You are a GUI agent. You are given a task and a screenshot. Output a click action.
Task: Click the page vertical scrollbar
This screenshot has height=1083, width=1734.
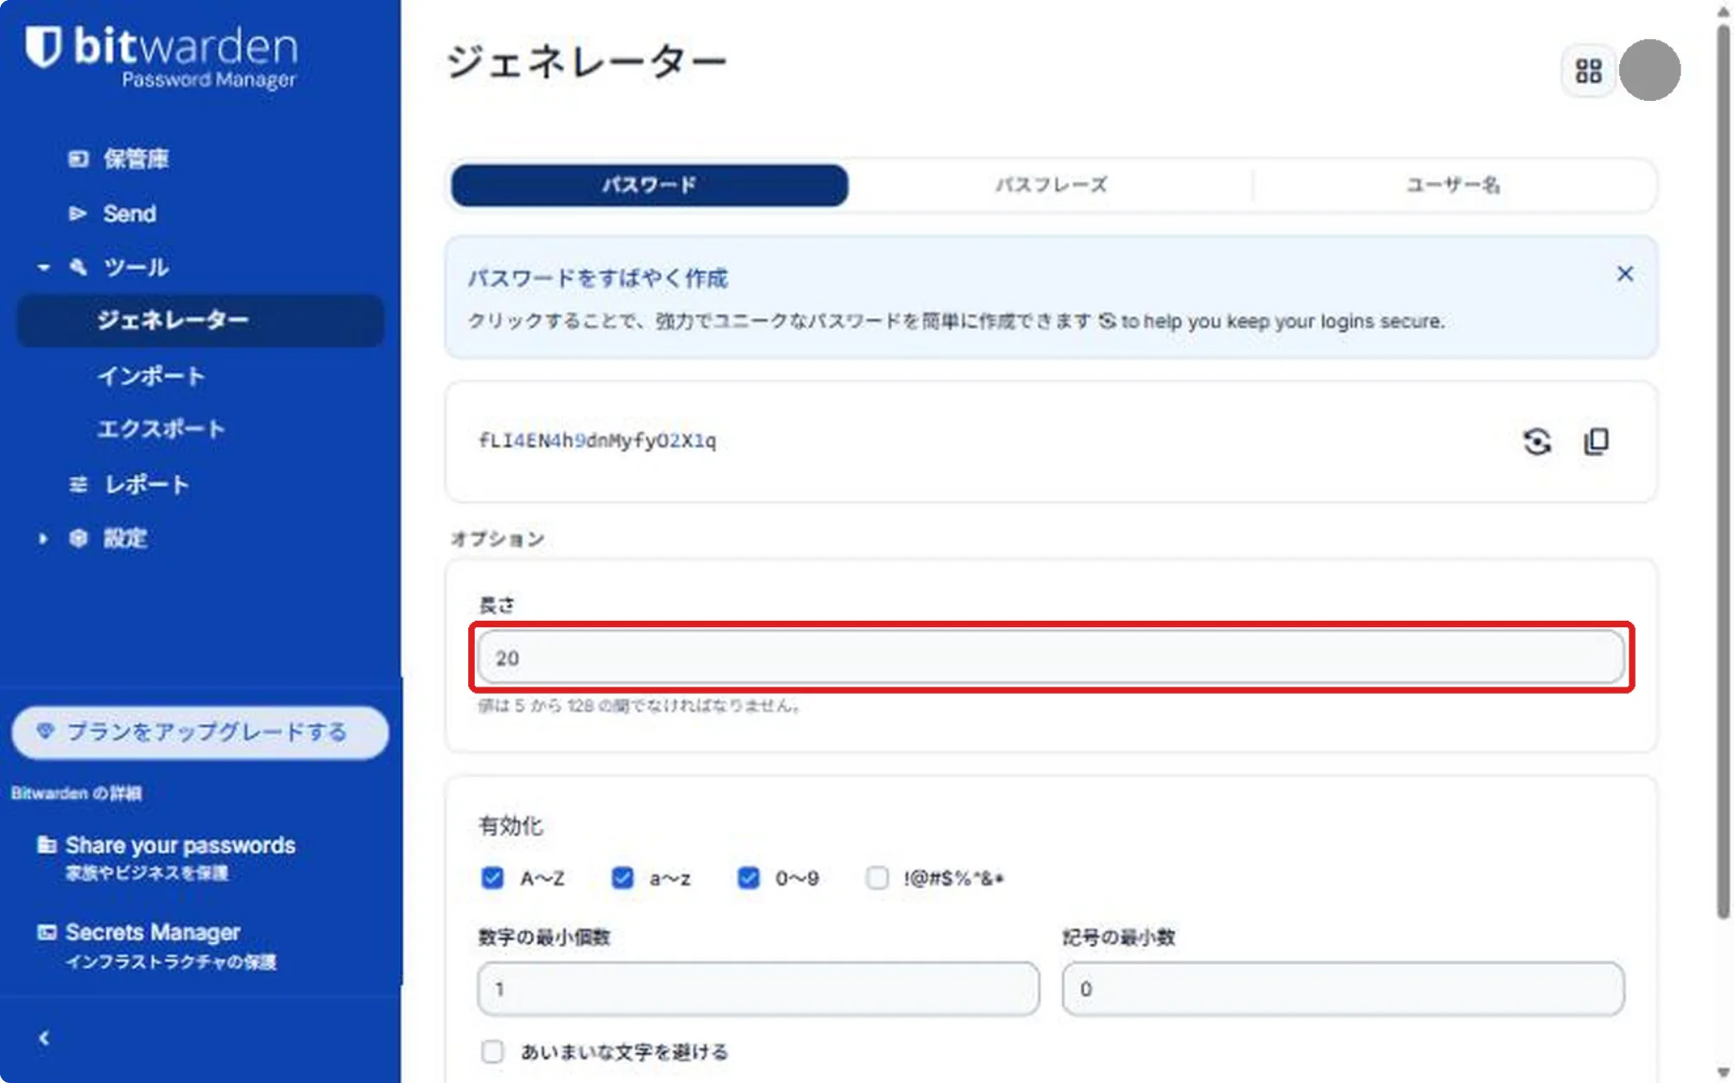(x=1723, y=471)
